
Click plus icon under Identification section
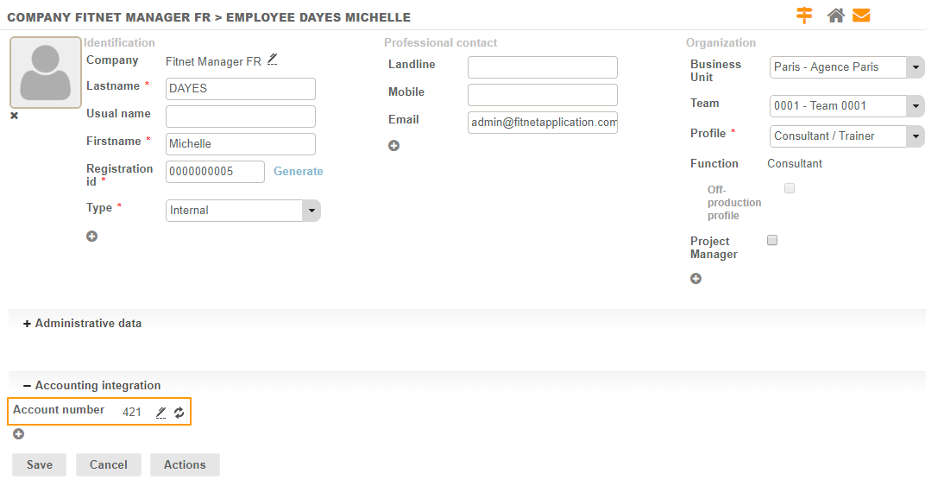pos(92,237)
